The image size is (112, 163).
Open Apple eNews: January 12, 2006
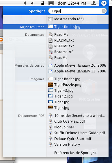click(x=80, y=71)
